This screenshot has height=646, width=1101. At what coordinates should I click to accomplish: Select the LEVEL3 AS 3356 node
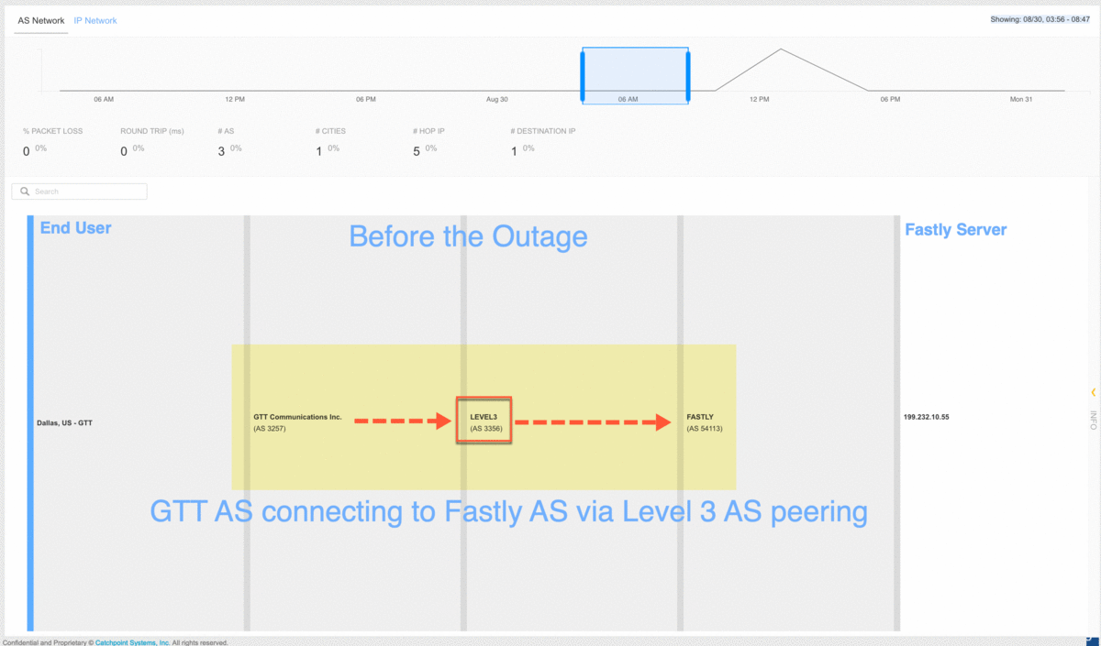point(484,422)
